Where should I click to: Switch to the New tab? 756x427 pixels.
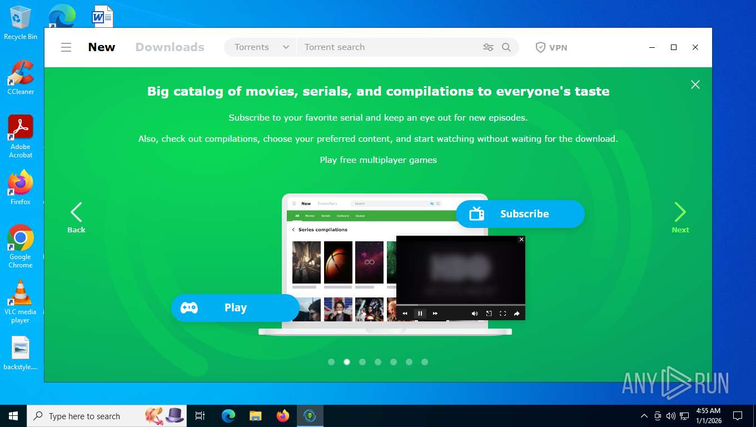click(102, 47)
